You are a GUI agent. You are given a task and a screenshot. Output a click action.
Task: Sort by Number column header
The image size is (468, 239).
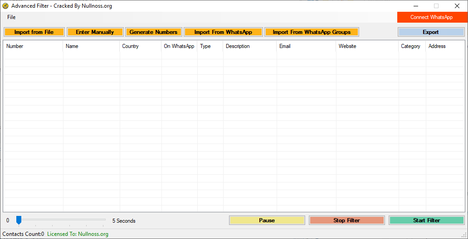coord(33,46)
